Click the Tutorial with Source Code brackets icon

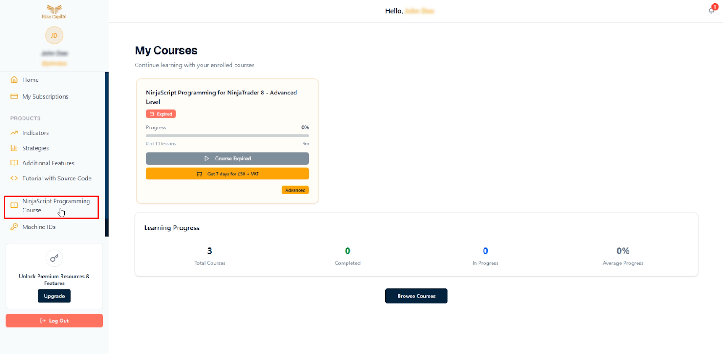(14, 178)
